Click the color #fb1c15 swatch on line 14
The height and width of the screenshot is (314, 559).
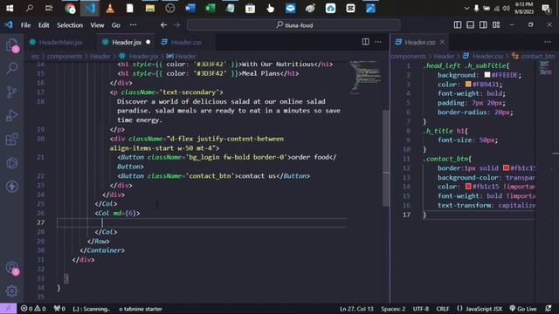468,187
